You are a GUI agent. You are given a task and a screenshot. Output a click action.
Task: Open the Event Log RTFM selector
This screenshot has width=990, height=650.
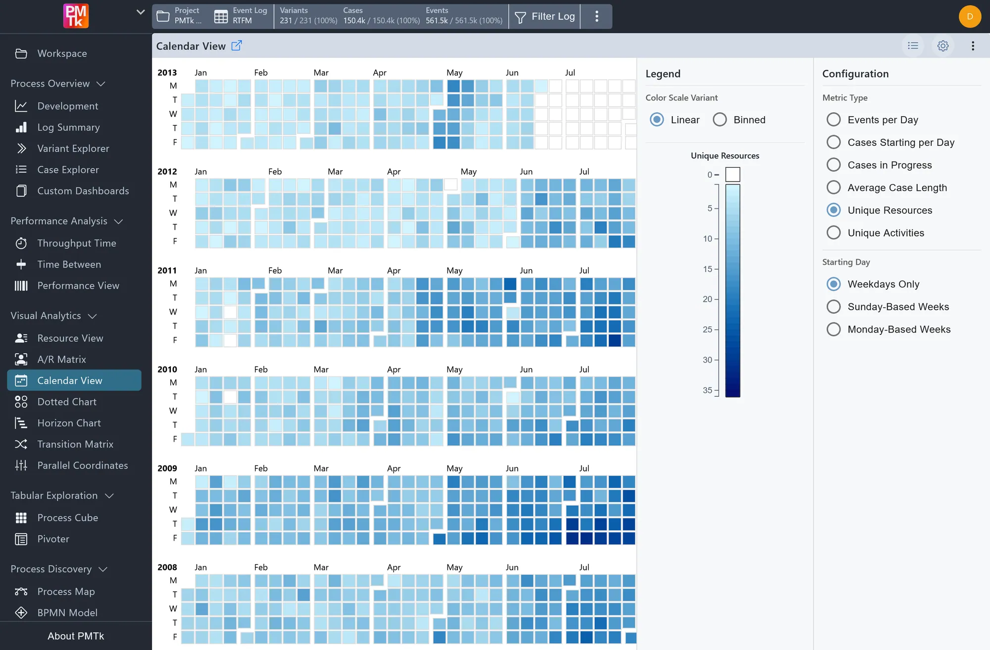[x=241, y=16]
